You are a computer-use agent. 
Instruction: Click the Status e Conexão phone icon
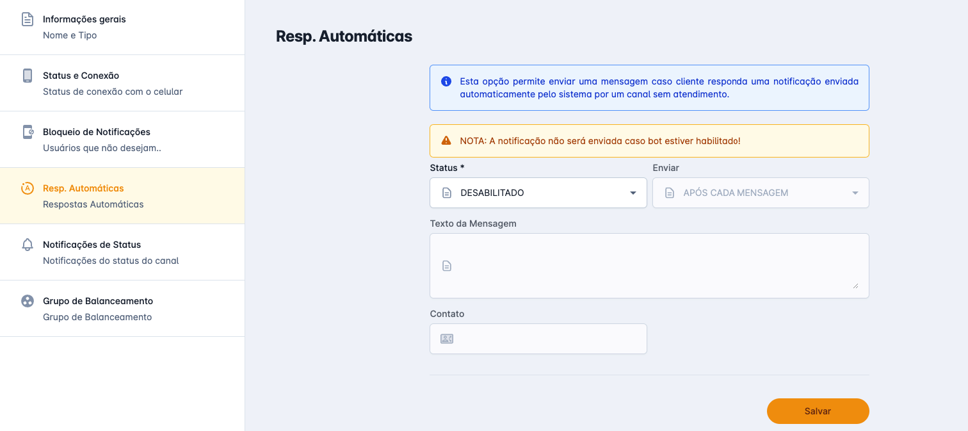coord(27,76)
